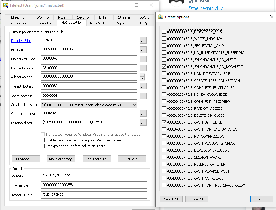Enable Breakpoint right before NtCreate call
Screen dimensions: 276x210
coord(43,146)
